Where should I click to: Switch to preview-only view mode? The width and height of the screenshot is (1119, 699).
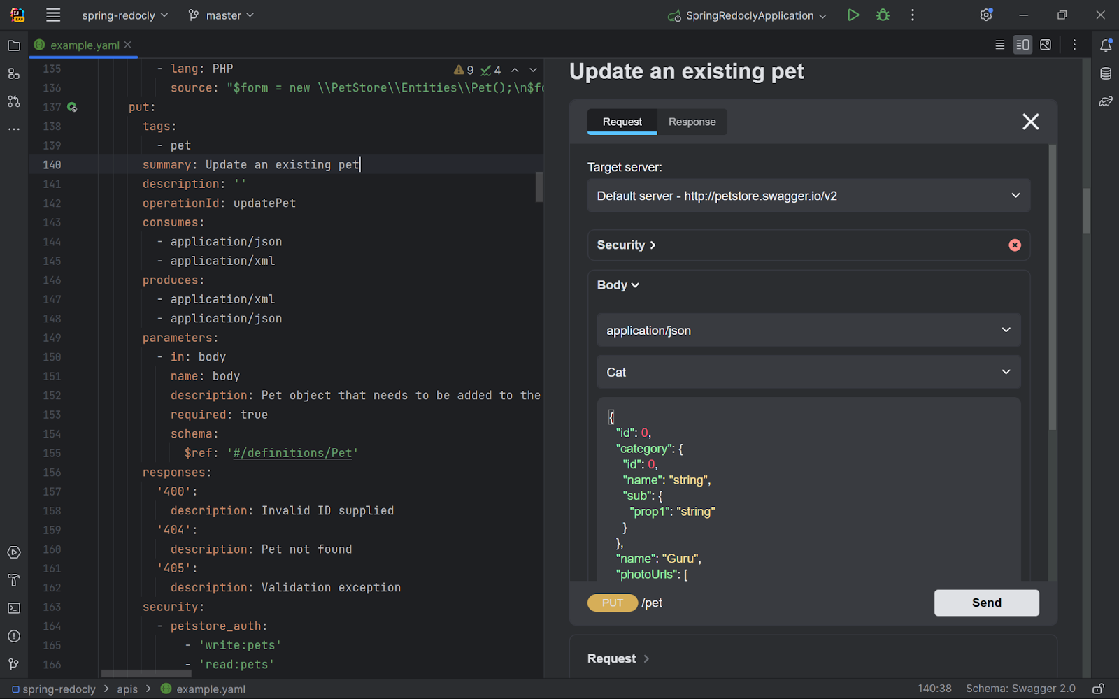coord(1046,45)
